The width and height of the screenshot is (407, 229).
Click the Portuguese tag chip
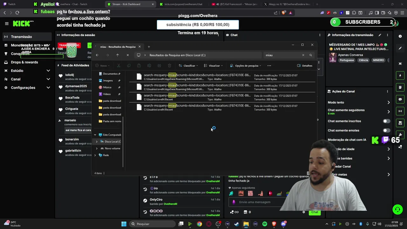(347, 60)
